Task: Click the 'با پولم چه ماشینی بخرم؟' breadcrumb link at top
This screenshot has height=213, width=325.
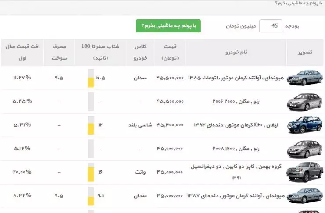Action: 299,3
